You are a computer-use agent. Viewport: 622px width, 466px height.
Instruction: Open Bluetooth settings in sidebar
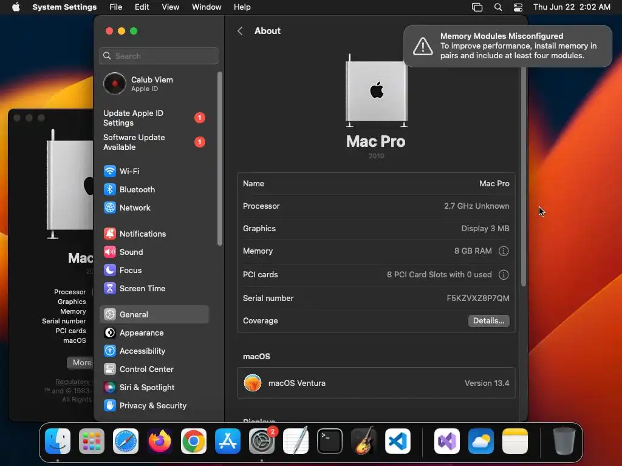(x=154, y=189)
